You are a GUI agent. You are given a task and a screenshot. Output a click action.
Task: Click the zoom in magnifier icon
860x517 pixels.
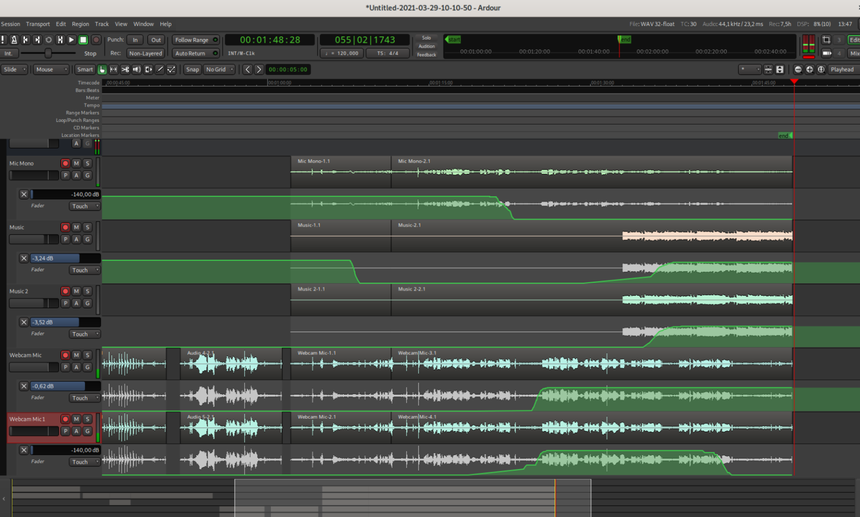tap(809, 69)
